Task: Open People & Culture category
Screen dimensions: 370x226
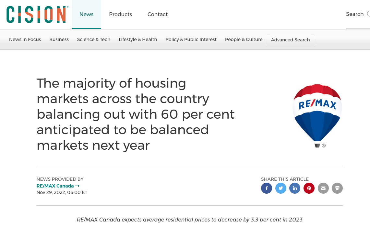Action: [244, 39]
